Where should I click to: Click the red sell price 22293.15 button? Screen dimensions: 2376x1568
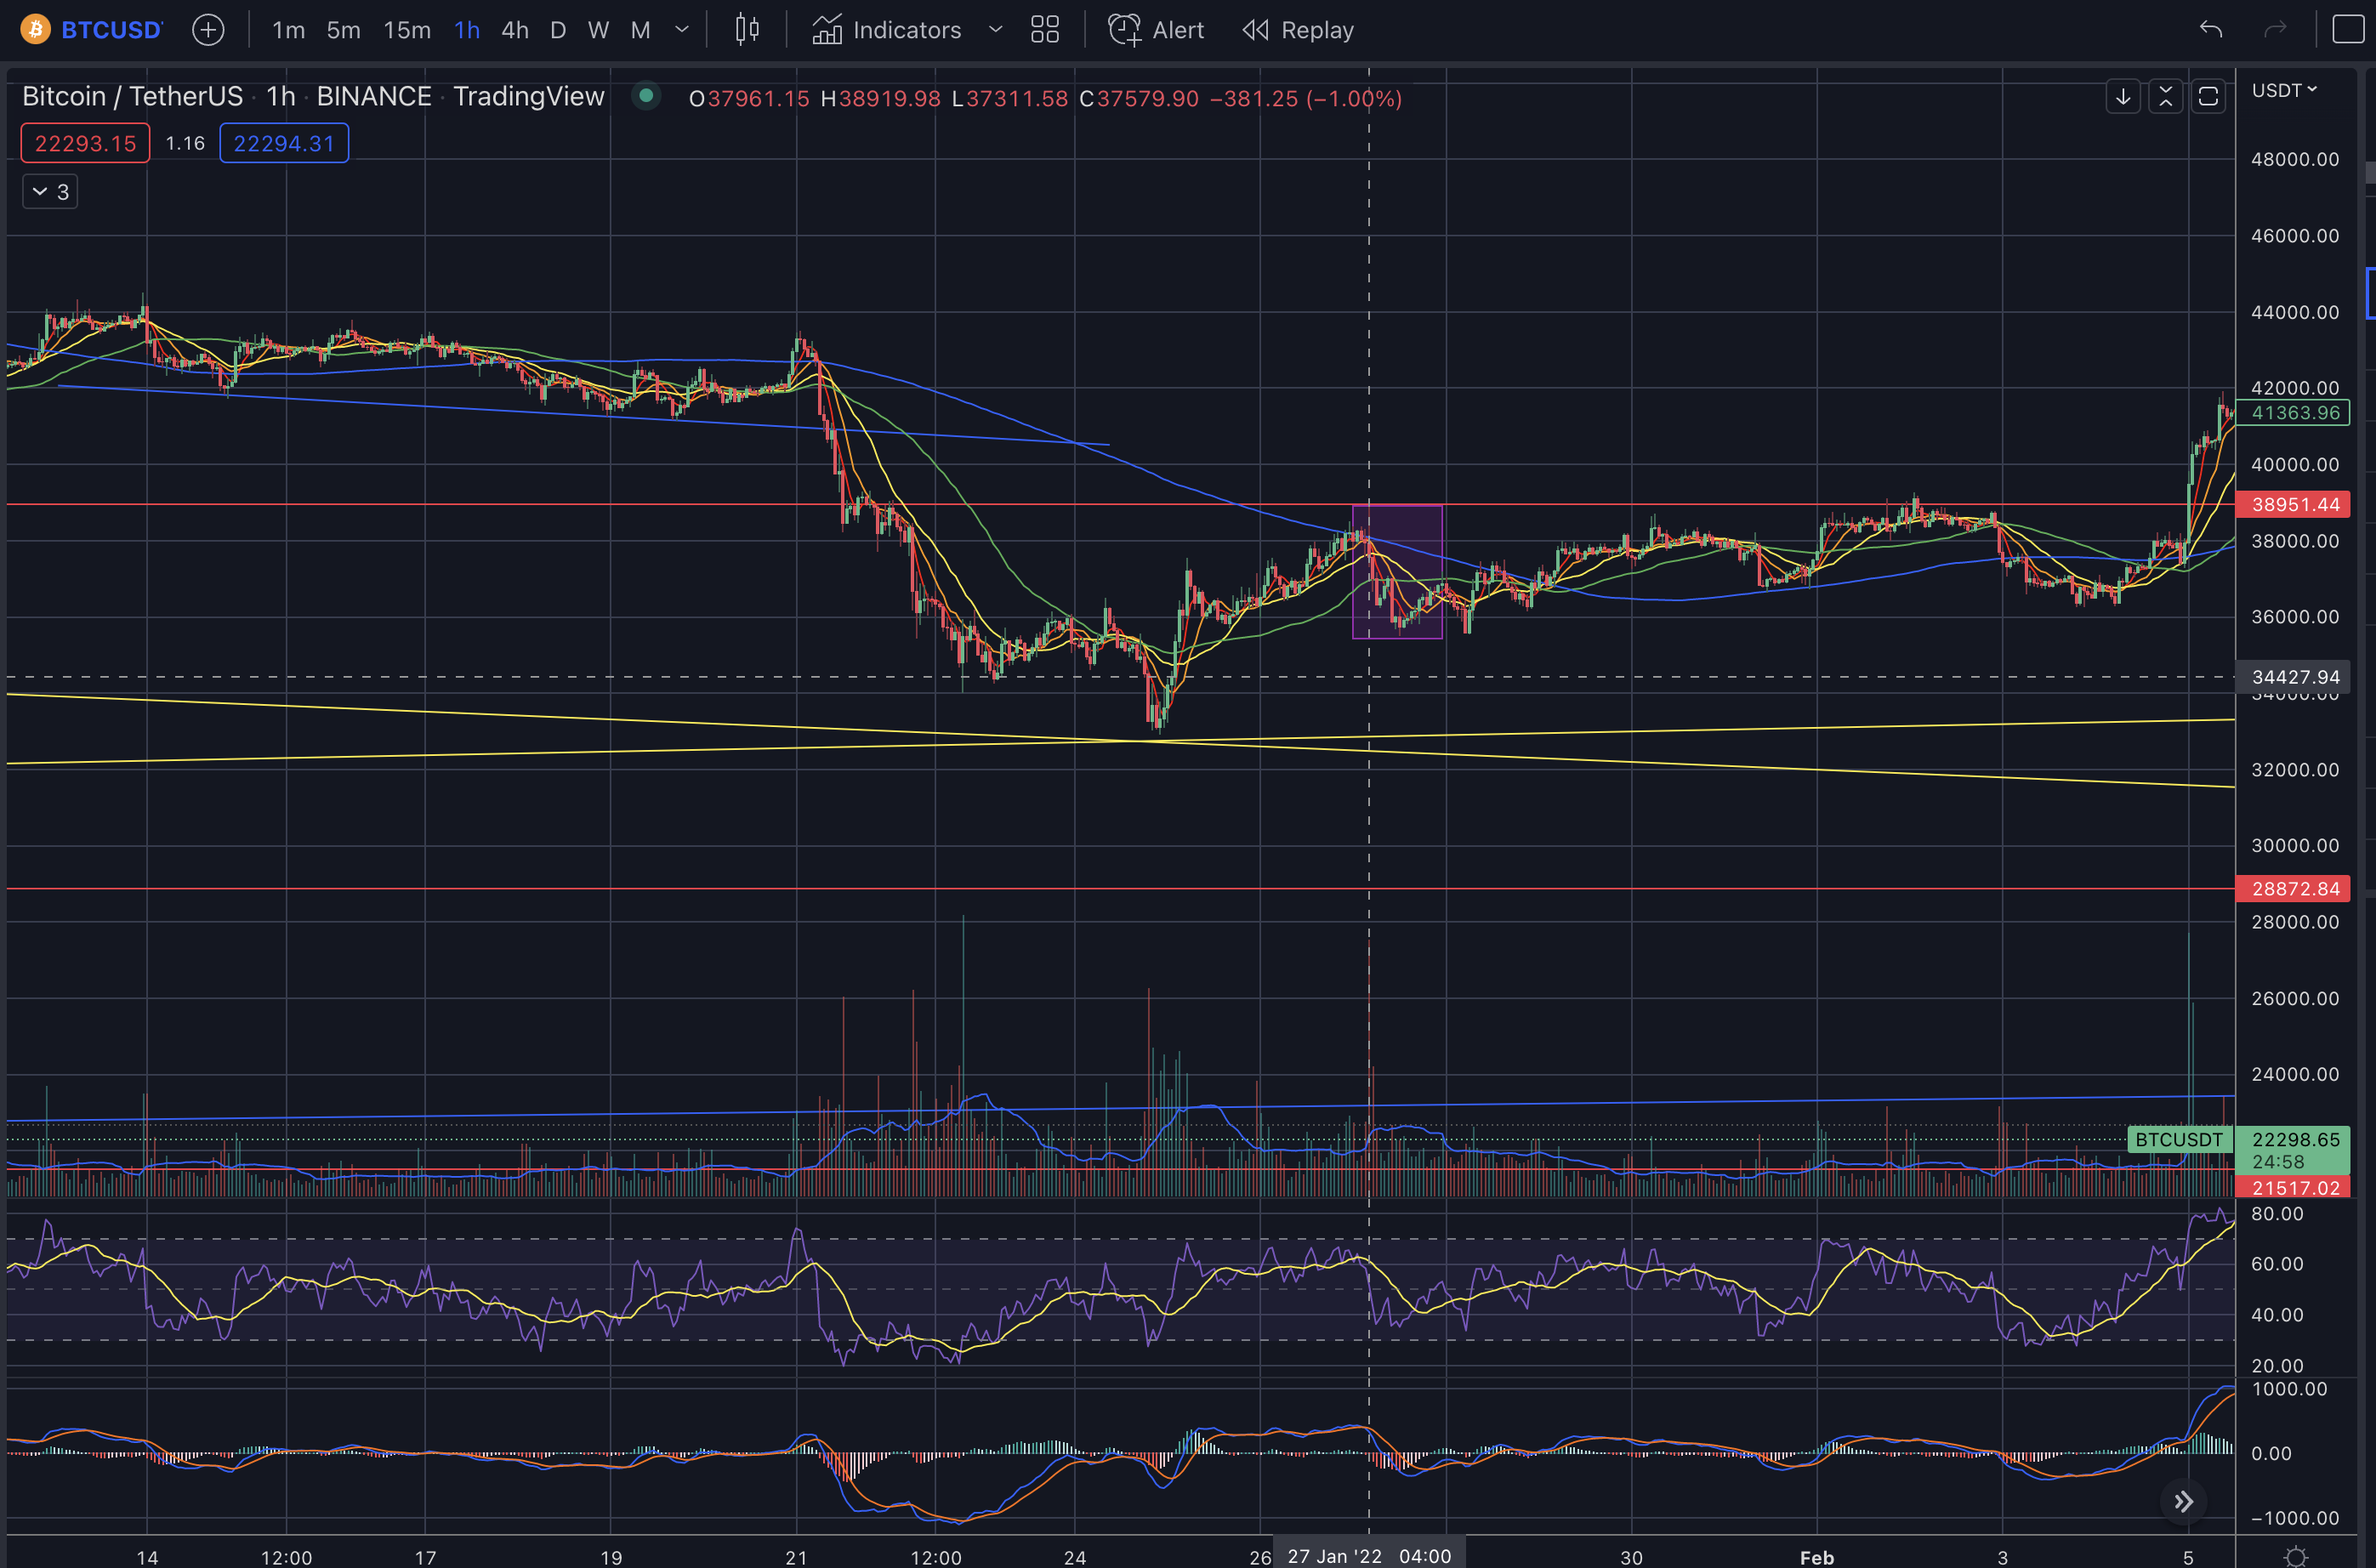tap(85, 143)
